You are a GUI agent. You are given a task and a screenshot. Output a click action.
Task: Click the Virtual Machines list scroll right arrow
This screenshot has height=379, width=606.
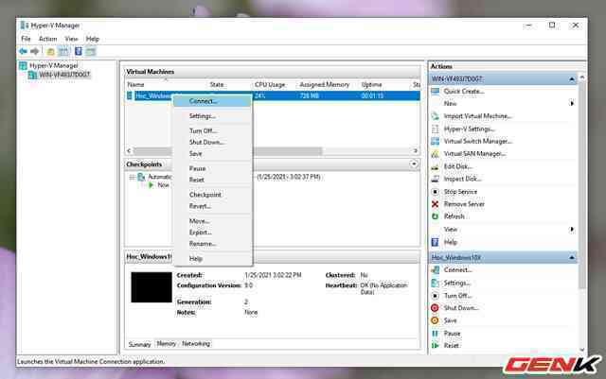416,150
